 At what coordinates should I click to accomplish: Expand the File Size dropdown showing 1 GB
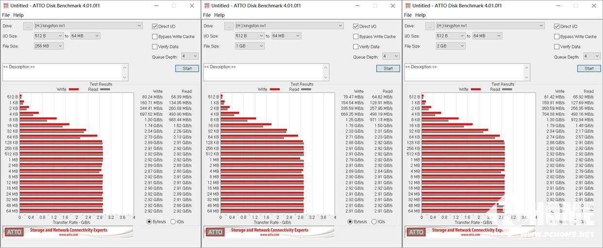[250, 46]
